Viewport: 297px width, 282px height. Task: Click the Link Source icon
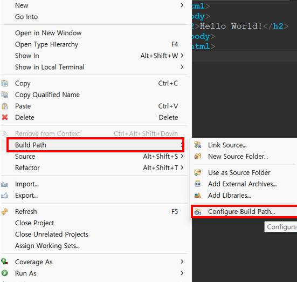click(x=198, y=145)
